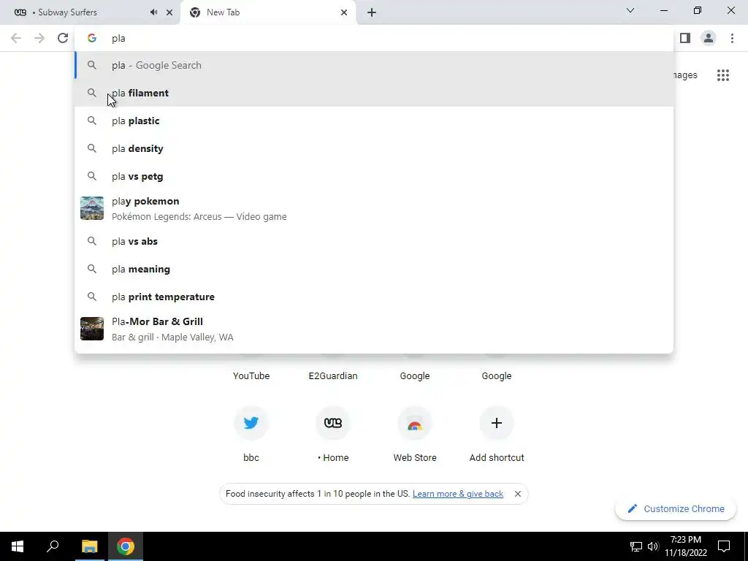Open the network tray icon
This screenshot has height=561, width=748.
point(636,546)
